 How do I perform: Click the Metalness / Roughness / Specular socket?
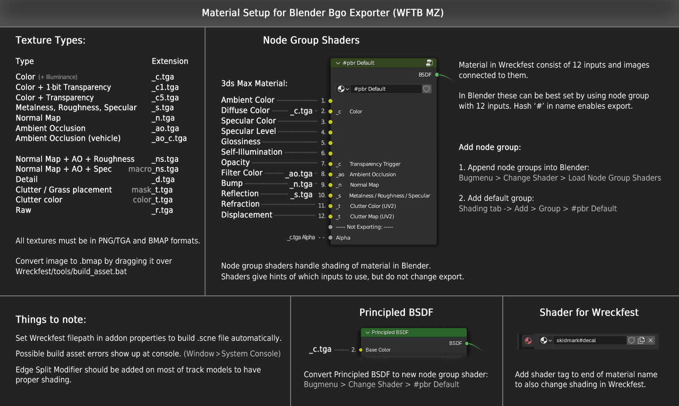(331, 195)
